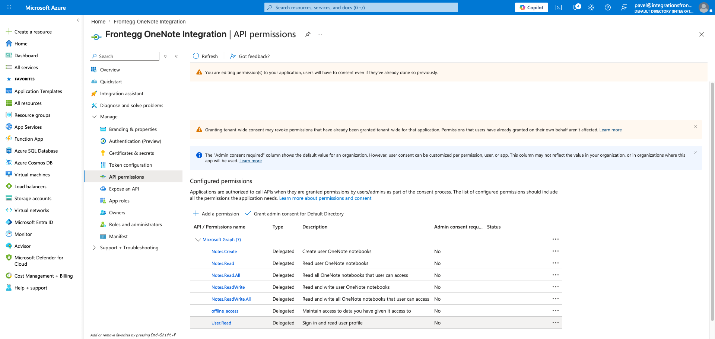Focus the global search resources box
This screenshot has height=339, width=715.
point(361,7)
